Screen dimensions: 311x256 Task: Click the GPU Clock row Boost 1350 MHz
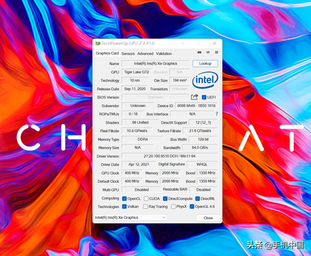pyautogui.click(x=207, y=173)
